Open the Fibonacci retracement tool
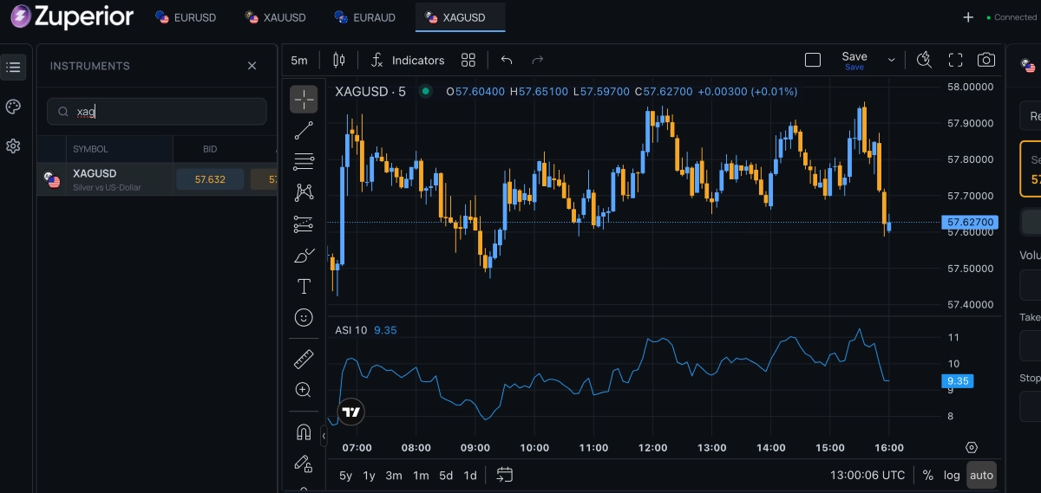The width and height of the screenshot is (1041, 493). pyautogui.click(x=304, y=161)
